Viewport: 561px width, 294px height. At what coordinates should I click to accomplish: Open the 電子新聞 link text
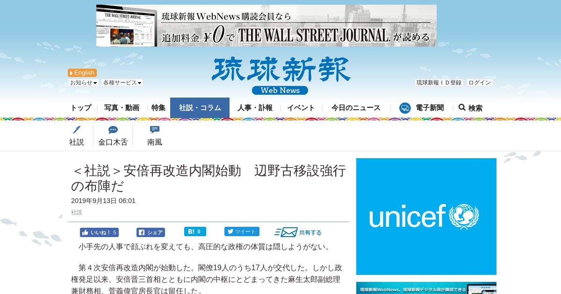click(x=430, y=108)
